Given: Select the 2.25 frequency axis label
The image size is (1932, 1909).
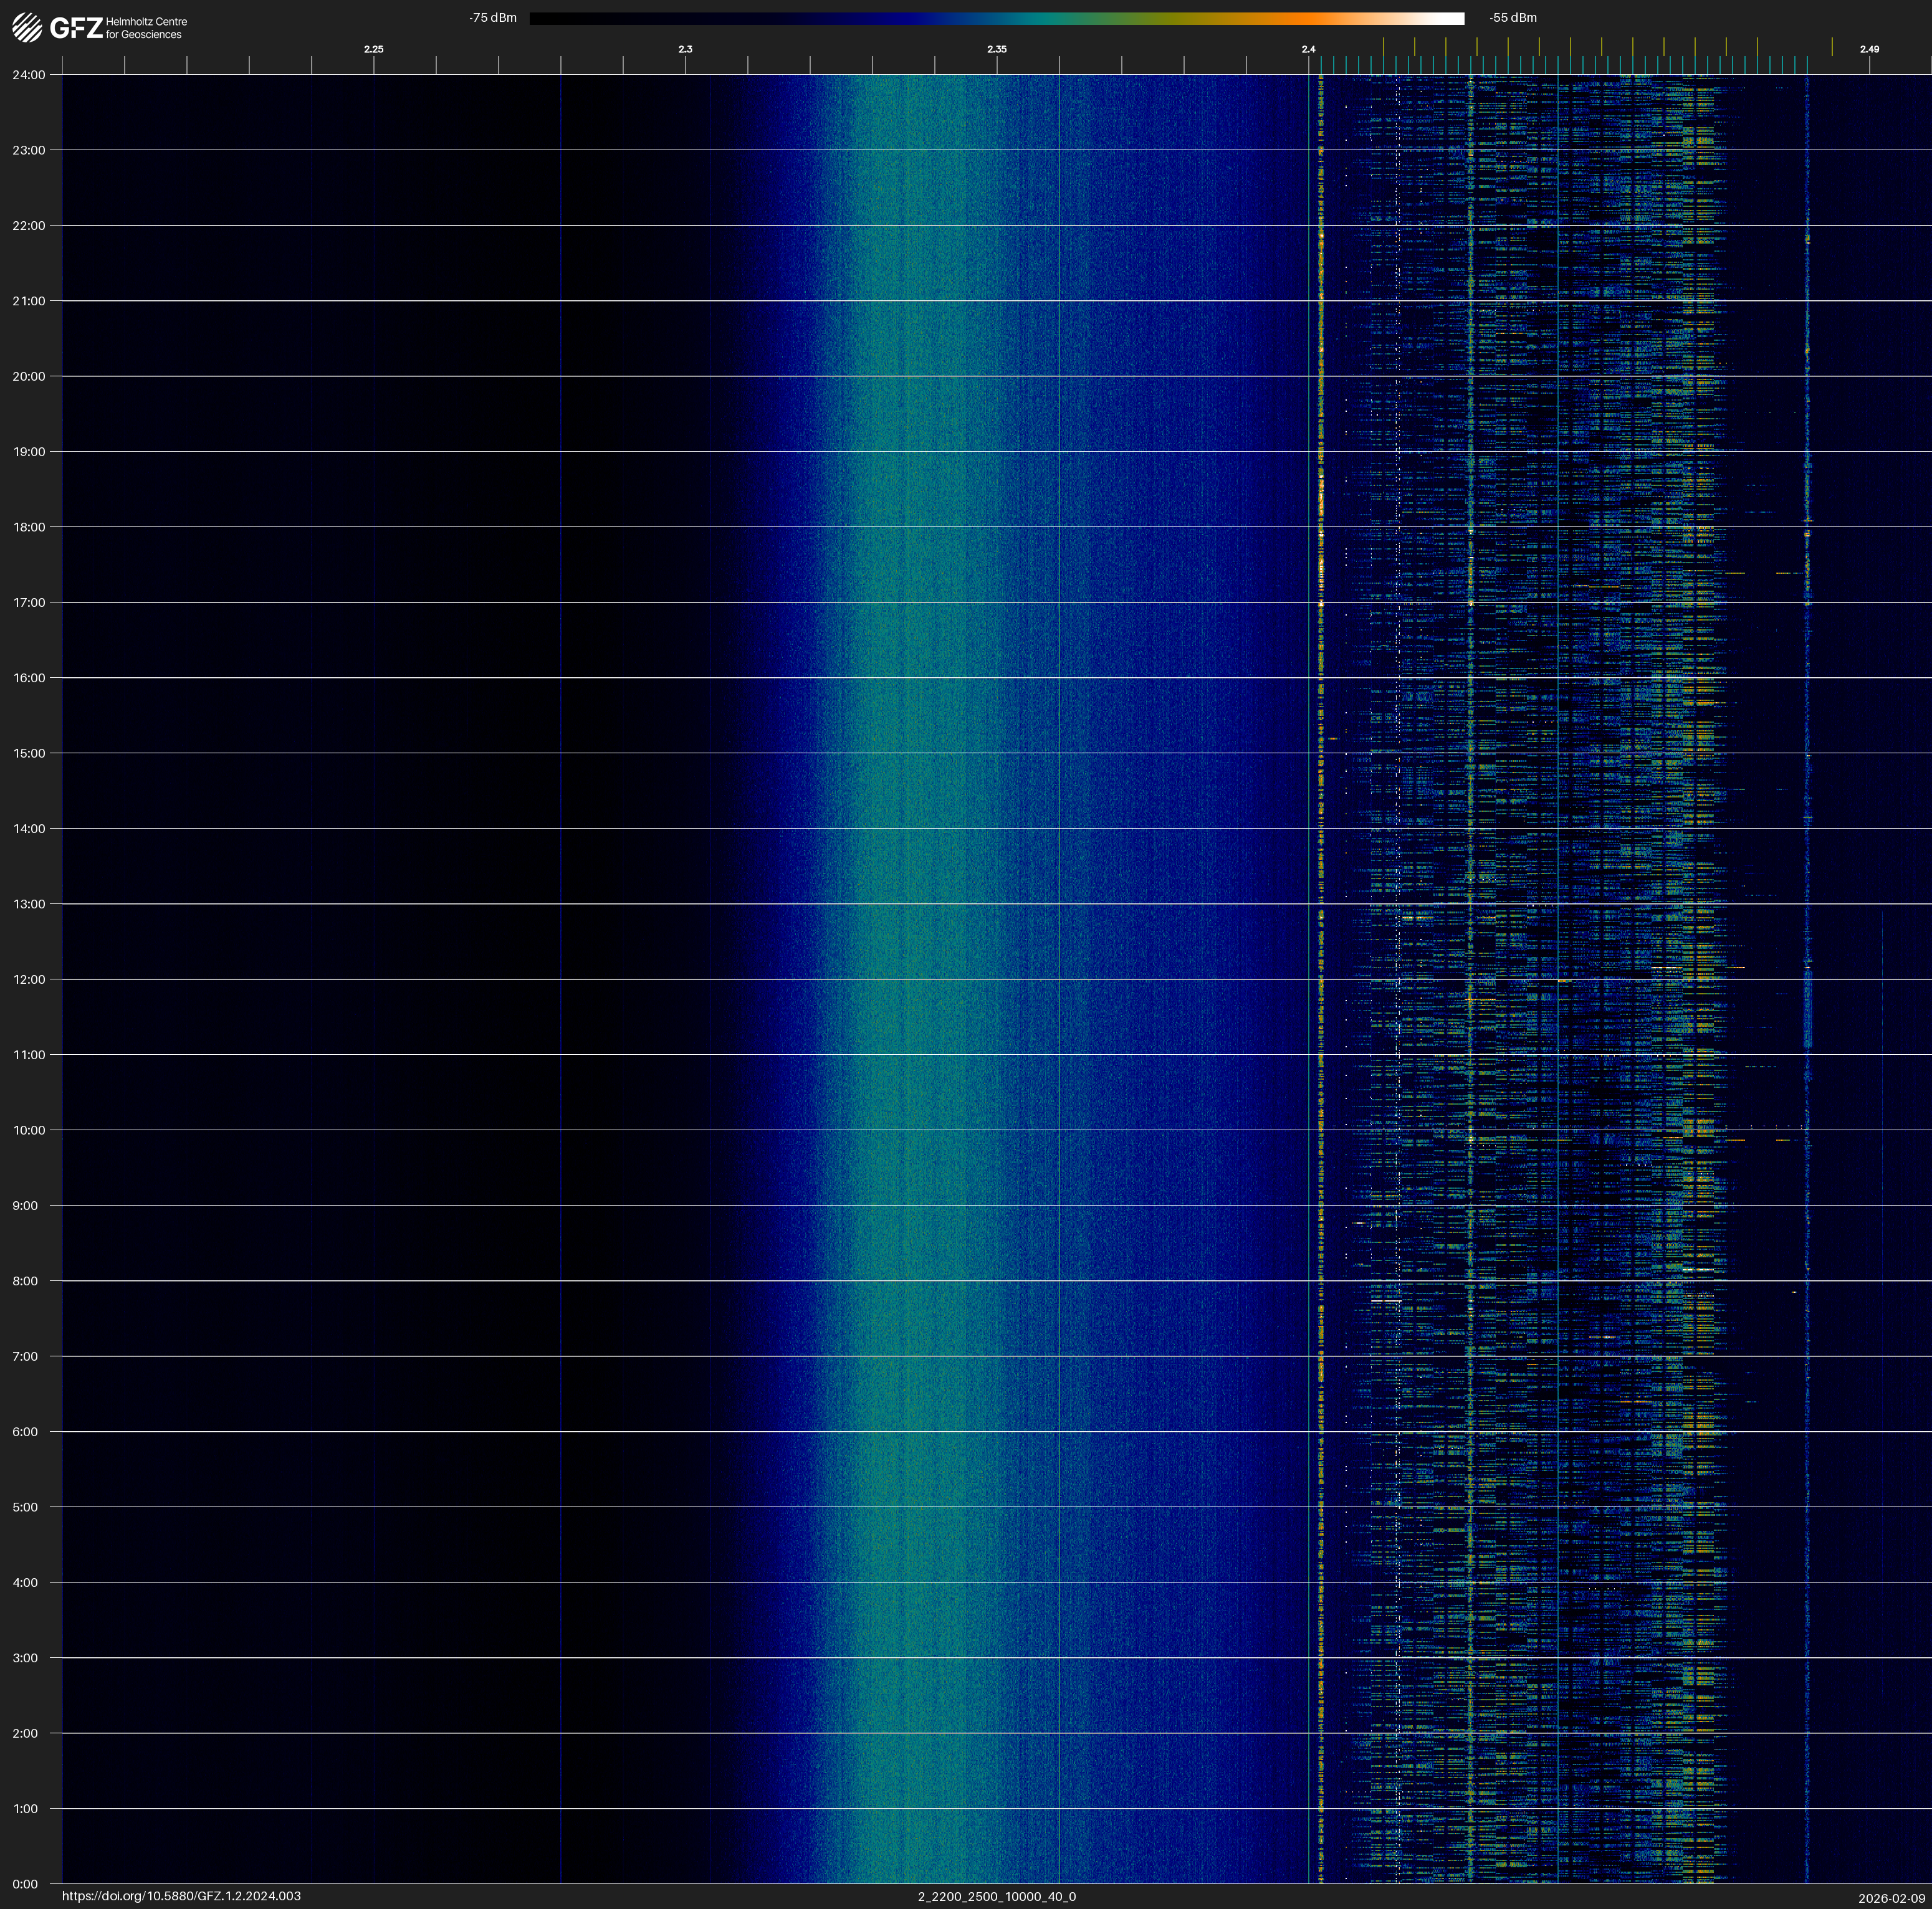Looking at the screenshot, I should [x=373, y=49].
